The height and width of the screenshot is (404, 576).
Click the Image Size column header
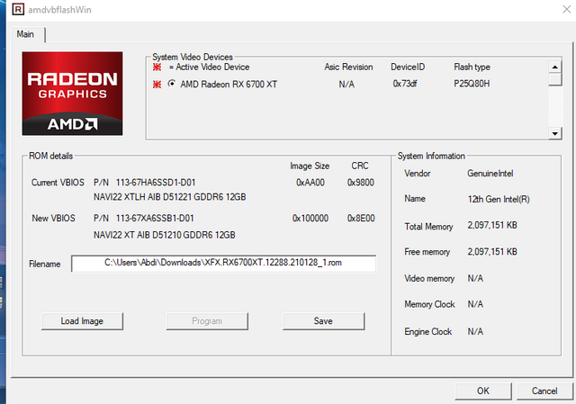pyautogui.click(x=310, y=166)
